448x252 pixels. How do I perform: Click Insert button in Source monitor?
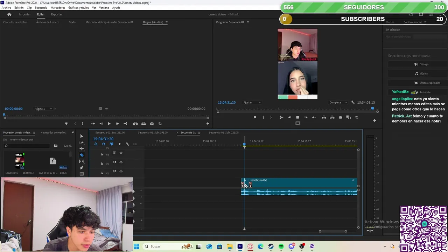click(x=135, y=124)
